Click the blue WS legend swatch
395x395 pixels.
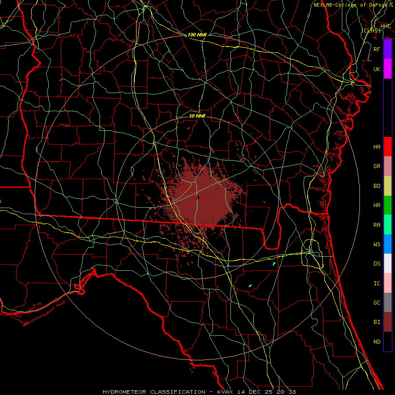tap(388, 244)
